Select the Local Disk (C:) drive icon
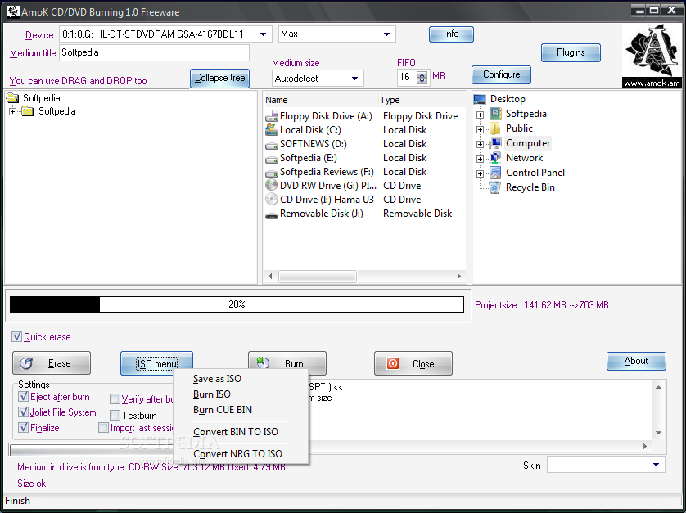 (x=272, y=129)
